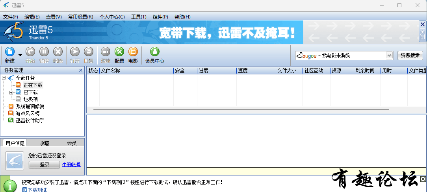
Task: Click the 找电影来狗狗 search input field
Action: pos(353,55)
